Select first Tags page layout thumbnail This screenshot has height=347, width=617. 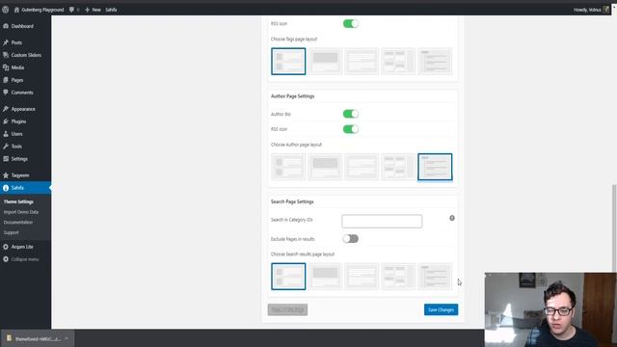(288, 62)
